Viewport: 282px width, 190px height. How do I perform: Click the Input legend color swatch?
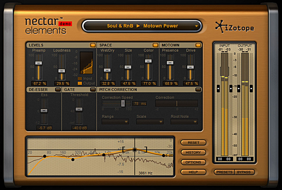click(80, 78)
